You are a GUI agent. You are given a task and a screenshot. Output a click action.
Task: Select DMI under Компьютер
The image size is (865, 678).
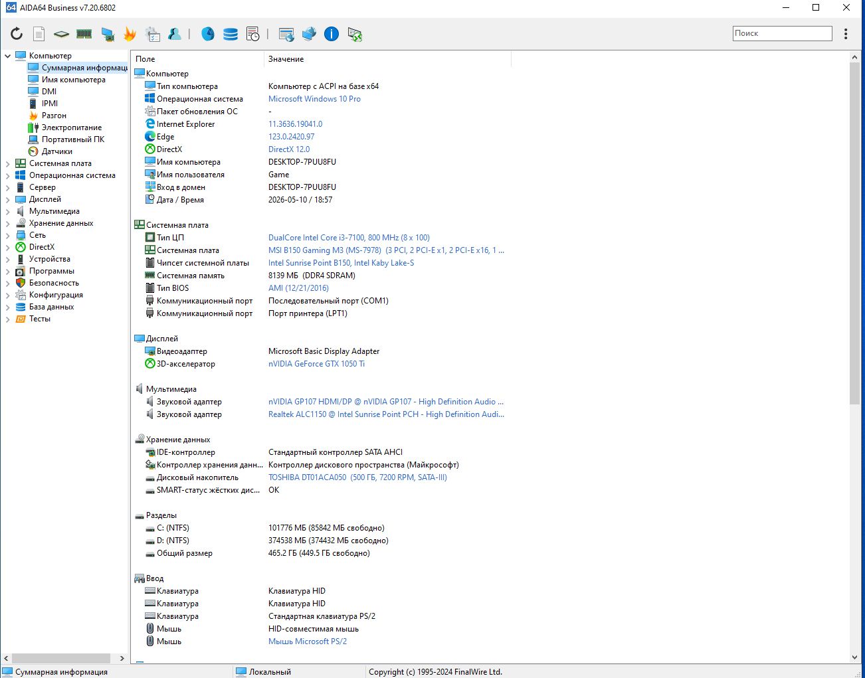click(49, 92)
